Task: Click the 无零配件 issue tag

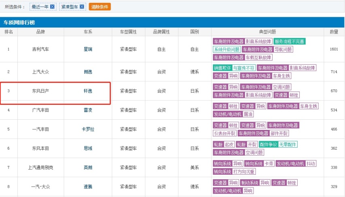Action: point(288,144)
